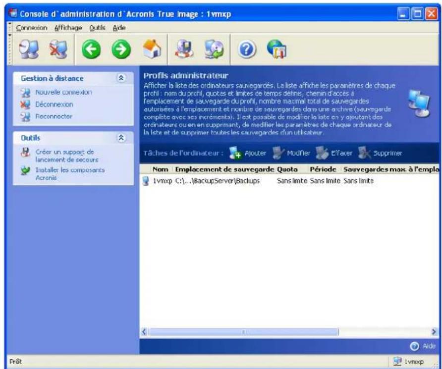
Task: Go forward with the green right arrow
Action: click(121, 50)
